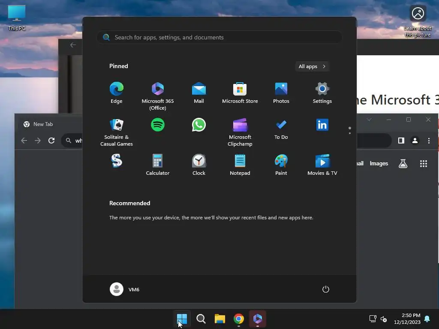Open the Calculator app

coord(158,164)
